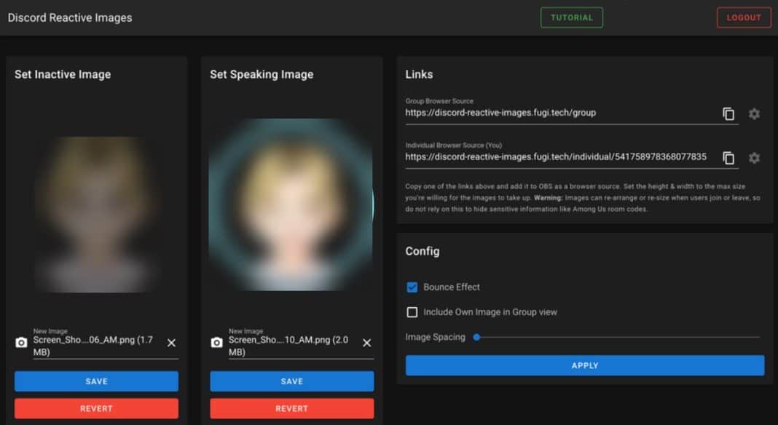Image resolution: width=778 pixels, height=425 pixels.
Task: Save the new Inactive Image
Action: click(96, 381)
